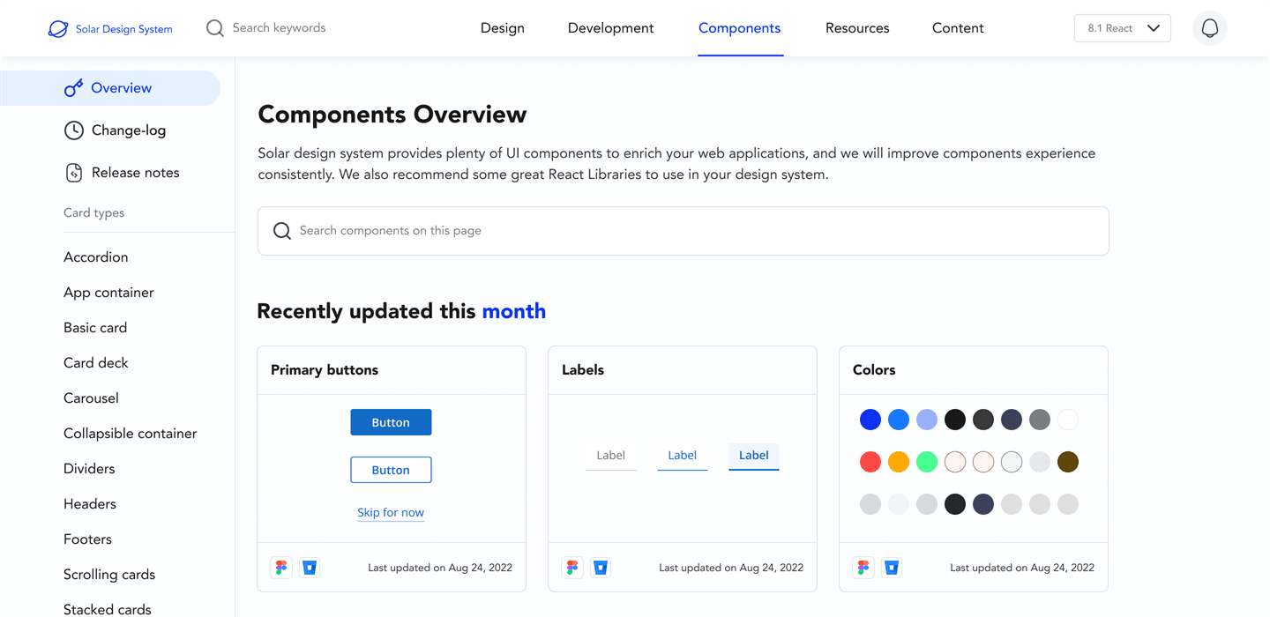Click the Card types section heading
Screen dimensions: 1270x617
pos(93,213)
